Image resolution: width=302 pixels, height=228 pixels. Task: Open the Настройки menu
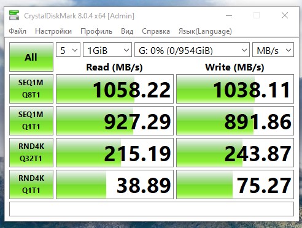click(x=53, y=31)
